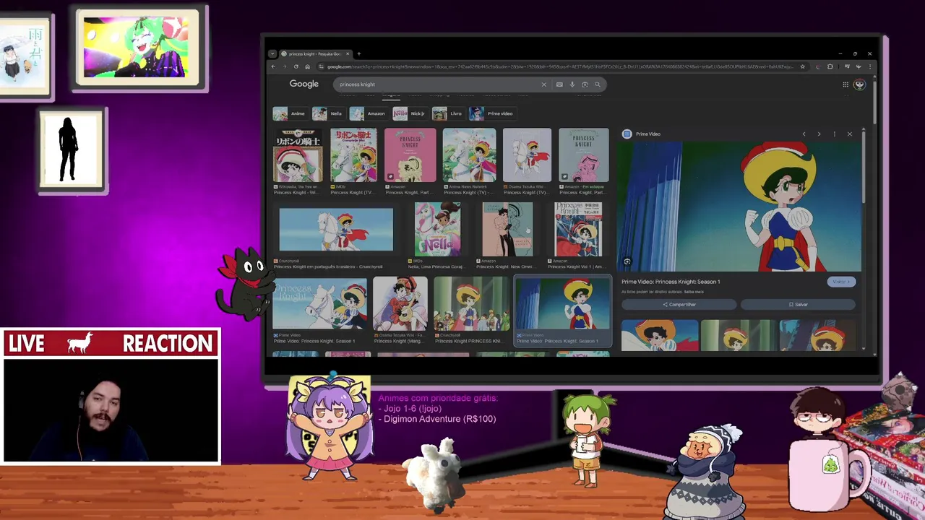This screenshot has height=520, width=925.
Task: Filter images by Nella chip
Action: tap(327, 113)
